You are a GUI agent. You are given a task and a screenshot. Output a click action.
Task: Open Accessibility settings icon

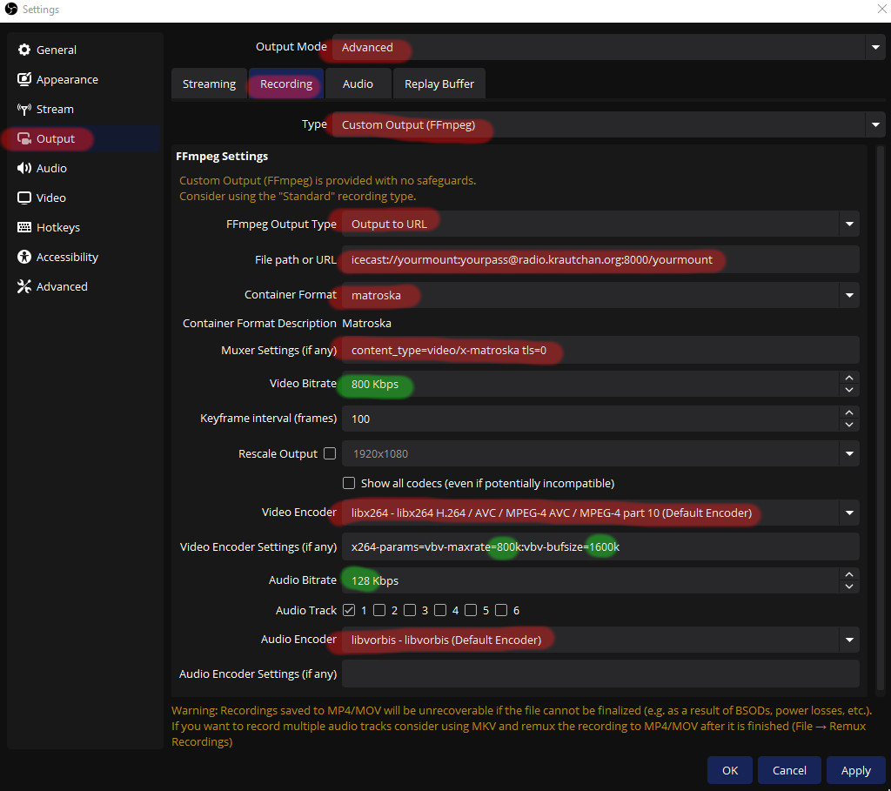[x=24, y=257]
